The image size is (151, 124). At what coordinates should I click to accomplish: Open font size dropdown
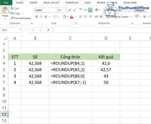coord(65,10)
